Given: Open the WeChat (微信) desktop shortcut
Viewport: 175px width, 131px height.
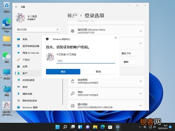Looking at the screenshot, I should 7,57.
